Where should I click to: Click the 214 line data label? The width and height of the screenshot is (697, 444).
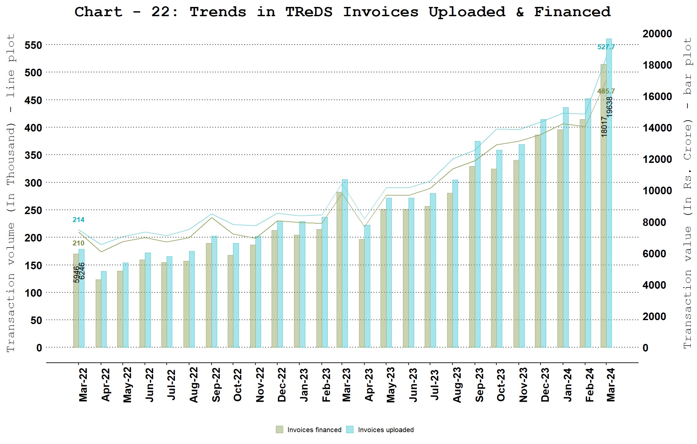point(79,220)
